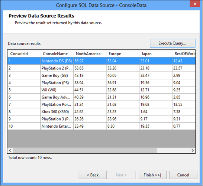Screen dimensions: 203x186
Task: Click Europe value 8.30
Action: pyautogui.click(x=123, y=126)
